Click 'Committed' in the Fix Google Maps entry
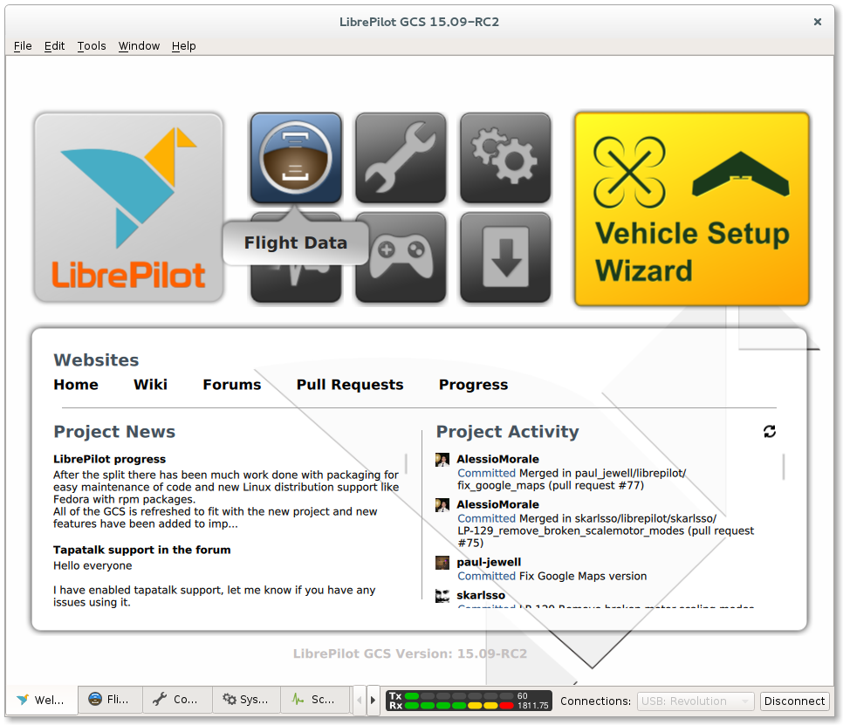Image resolution: width=843 pixels, height=725 pixels. click(x=487, y=576)
